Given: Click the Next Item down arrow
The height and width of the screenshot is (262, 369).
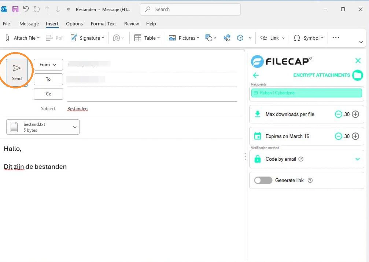Looking at the screenshot, I should tap(58, 9).
